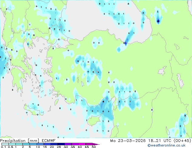The width and height of the screenshot is (192, 148).
Task: Click the '0.1' legend scale label
Action: coord(3,147)
